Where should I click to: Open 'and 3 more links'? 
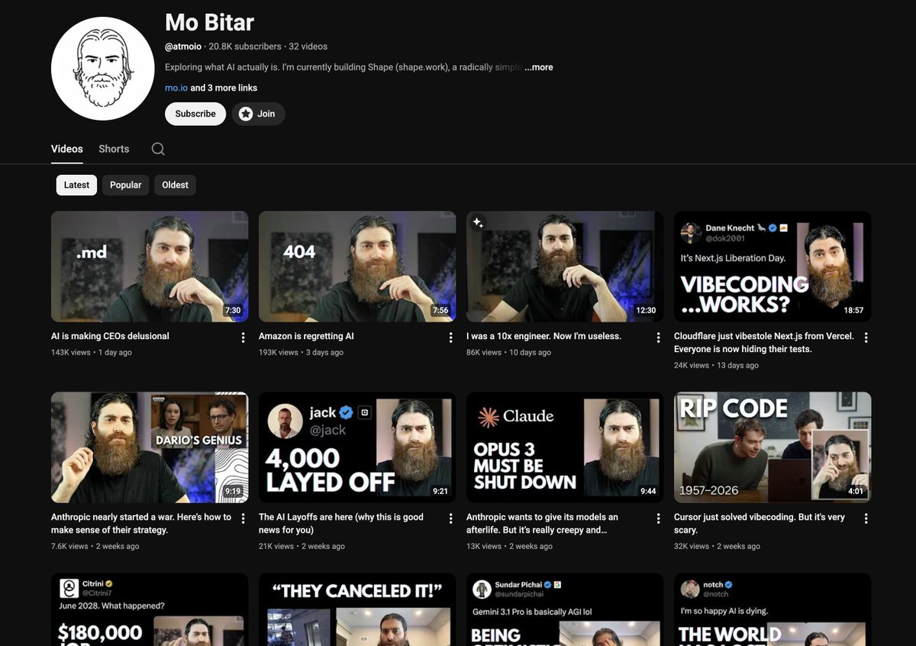coord(224,88)
